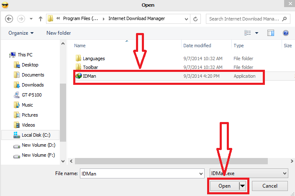Click horizontal scrollbar right arrow
Screen dimensions: 295x196
click(x=292, y=161)
